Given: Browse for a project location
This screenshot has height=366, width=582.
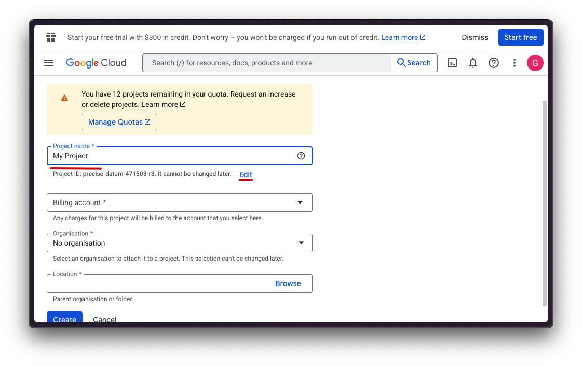Looking at the screenshot, I should 288,283.
